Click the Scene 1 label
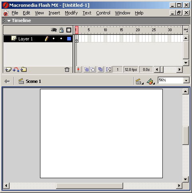The width and height of the screenshot is (192, 193). [33, 81]
